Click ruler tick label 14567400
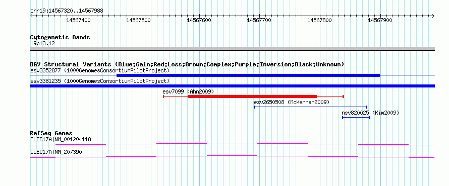 78,20
